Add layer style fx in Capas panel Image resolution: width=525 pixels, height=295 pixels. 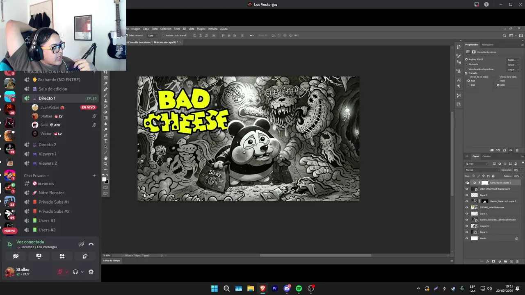click(x=488, y=261)
